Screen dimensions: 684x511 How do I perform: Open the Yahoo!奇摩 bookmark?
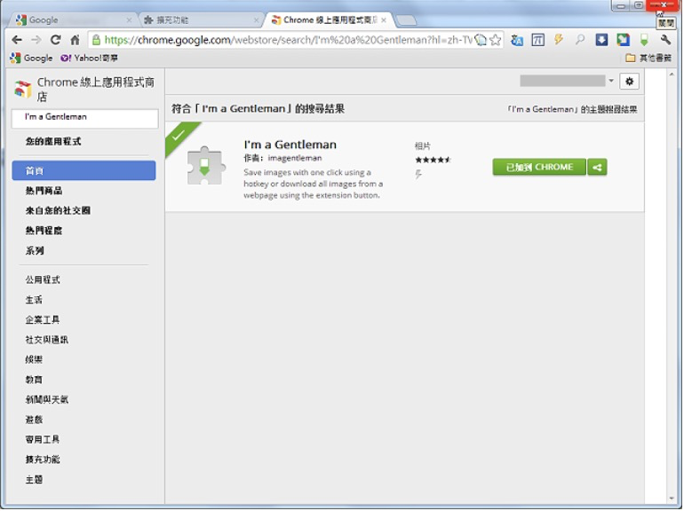click(x=89, y=58)
